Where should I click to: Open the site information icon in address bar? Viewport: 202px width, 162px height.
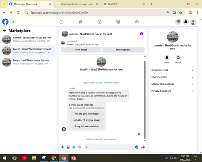point(27,13)
